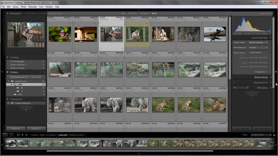278x156 pixels.
Task: Select main window display button 1
Action: pos(5,135)
